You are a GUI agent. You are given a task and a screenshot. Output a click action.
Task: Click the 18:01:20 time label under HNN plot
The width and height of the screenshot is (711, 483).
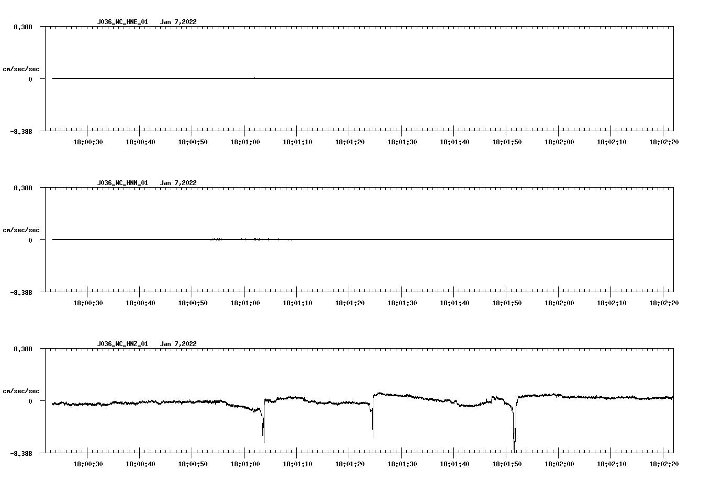350,303
